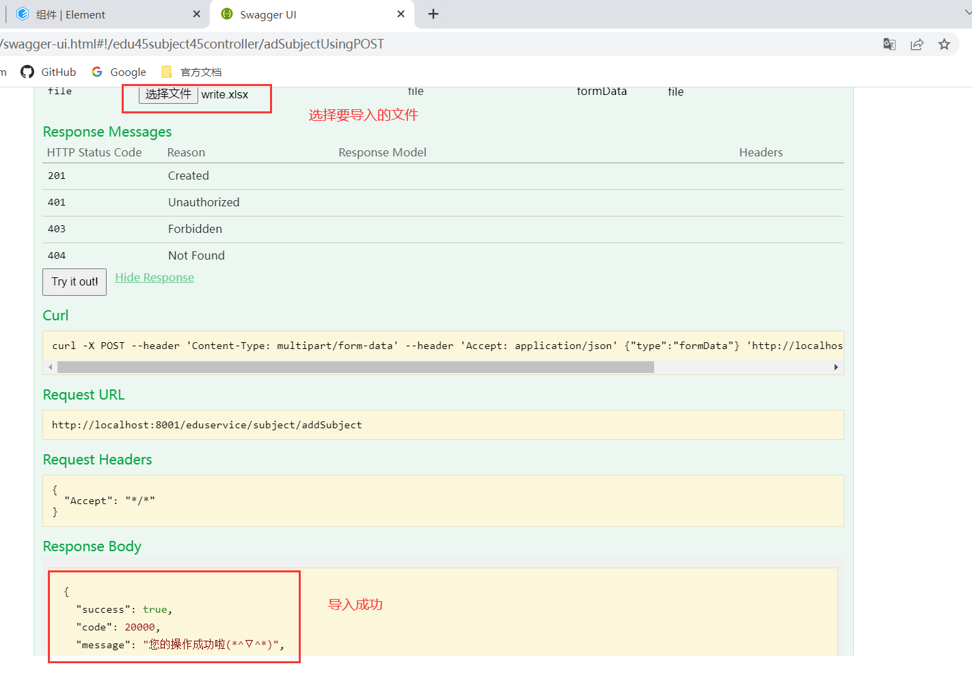This screenshot has height=681, width=972.
Task: Click the Request Headers heading
Action: (x=97, y=460)
